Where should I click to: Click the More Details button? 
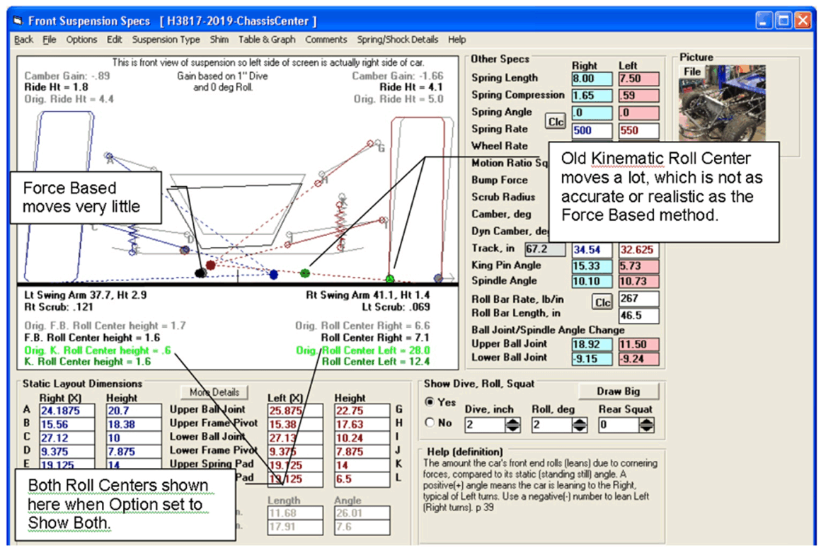pos(214,392)
